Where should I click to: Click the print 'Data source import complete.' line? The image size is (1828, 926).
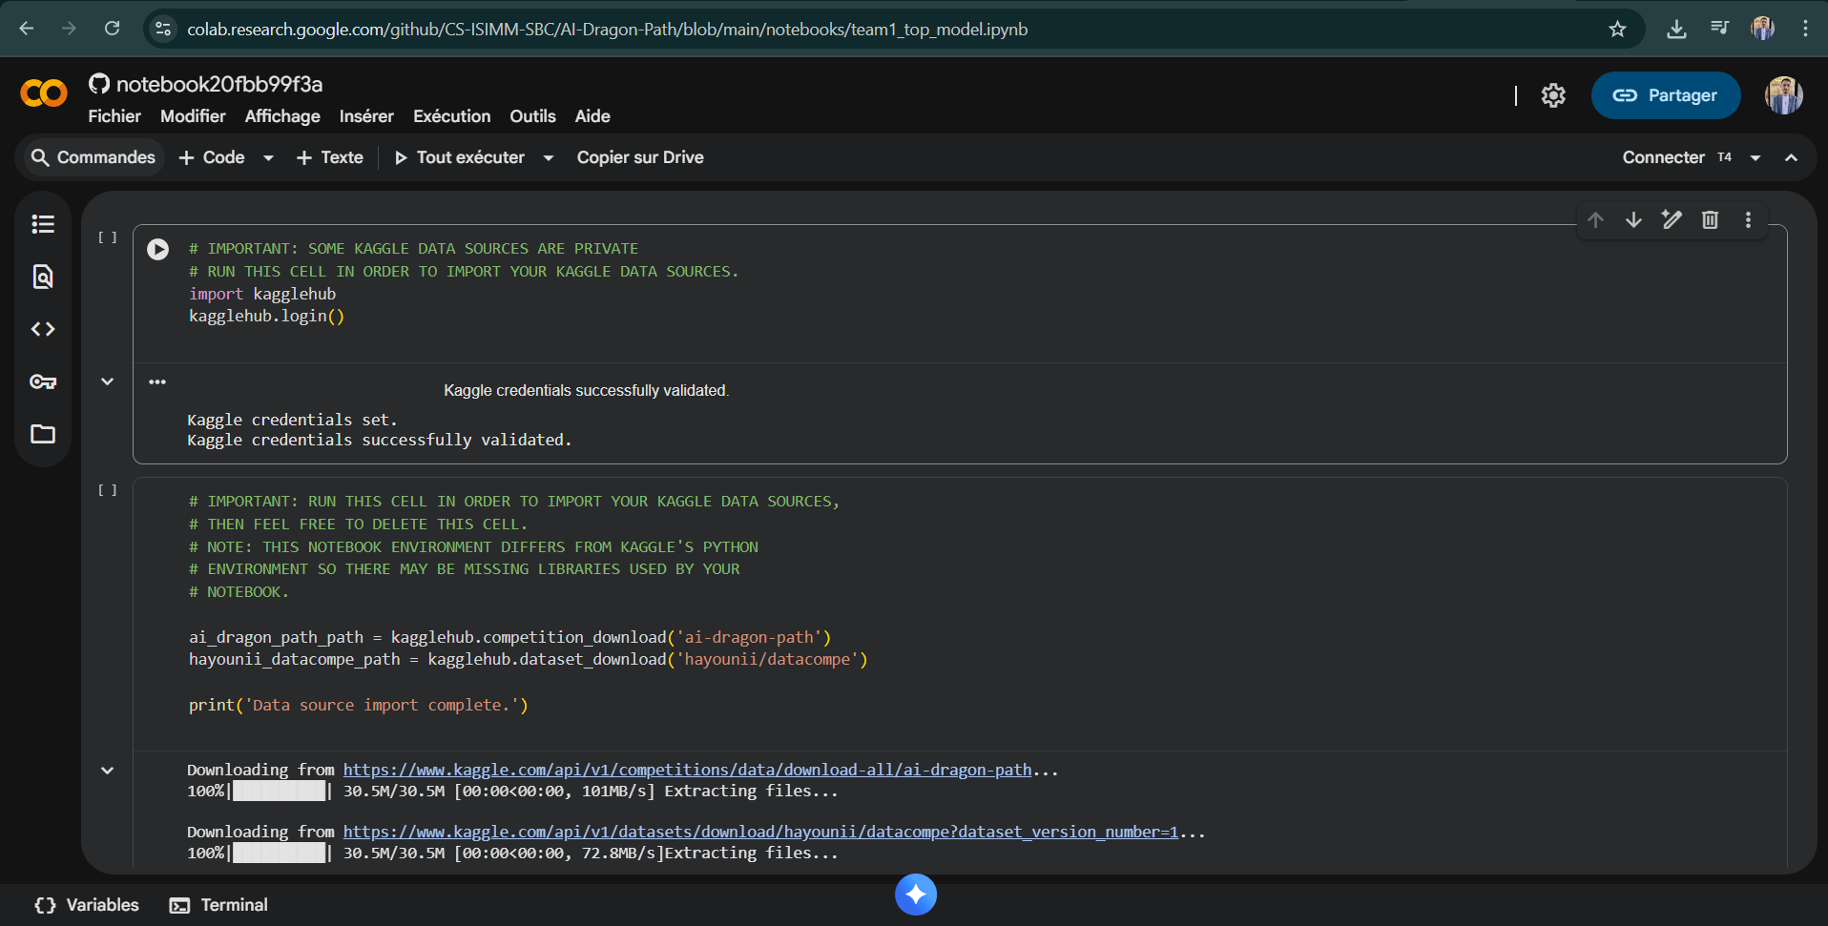pyautogui.click(x=359, y=705)
